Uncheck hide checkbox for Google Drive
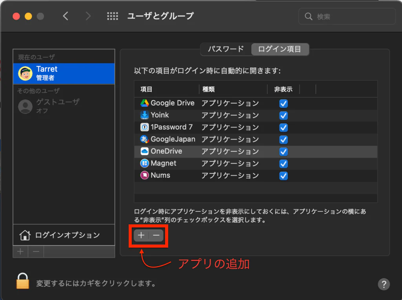The height and width of the screenshot is (300, 402). pyautogui.click(x=283, y=104)
